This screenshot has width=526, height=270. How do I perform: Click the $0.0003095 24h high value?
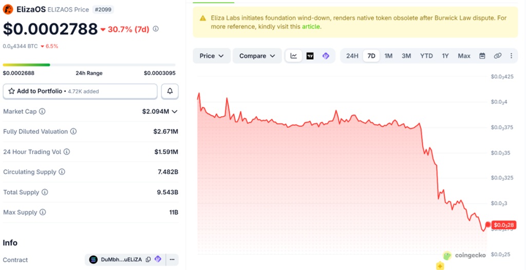[160, 73]
